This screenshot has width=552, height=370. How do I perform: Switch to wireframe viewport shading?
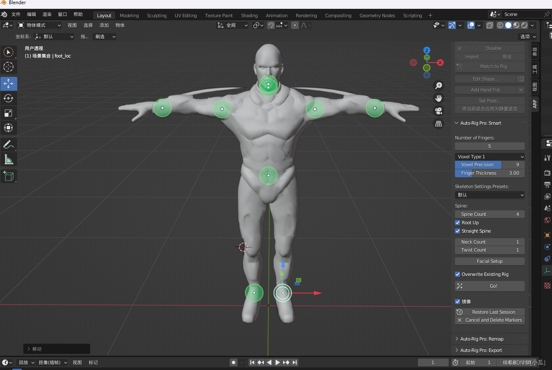pos(500,25)
